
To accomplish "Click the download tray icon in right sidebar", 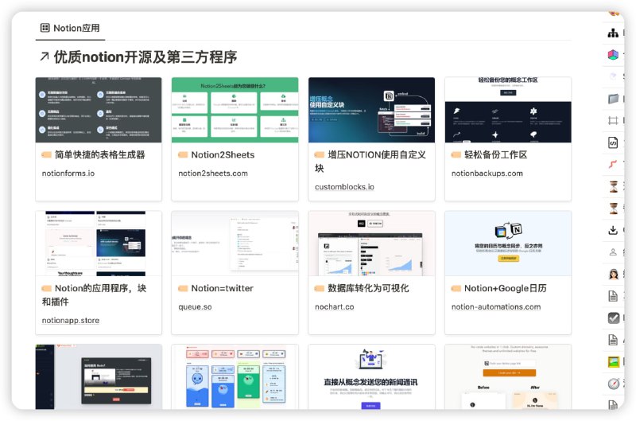I will [x=613, y=230].
